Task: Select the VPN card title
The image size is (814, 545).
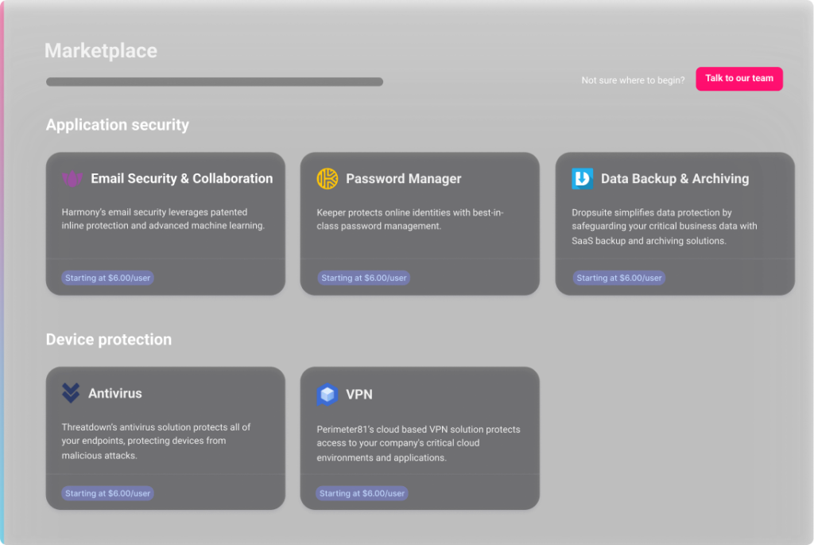Action: click(359, 395)
